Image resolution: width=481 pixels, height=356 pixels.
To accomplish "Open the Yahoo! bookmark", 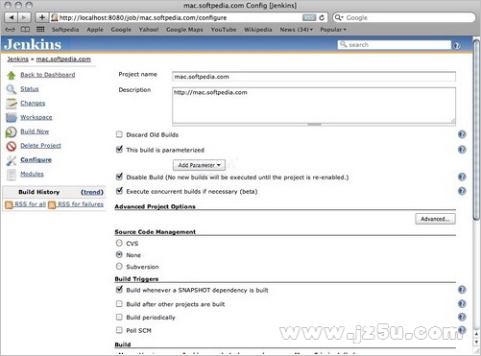I will 149,30.
